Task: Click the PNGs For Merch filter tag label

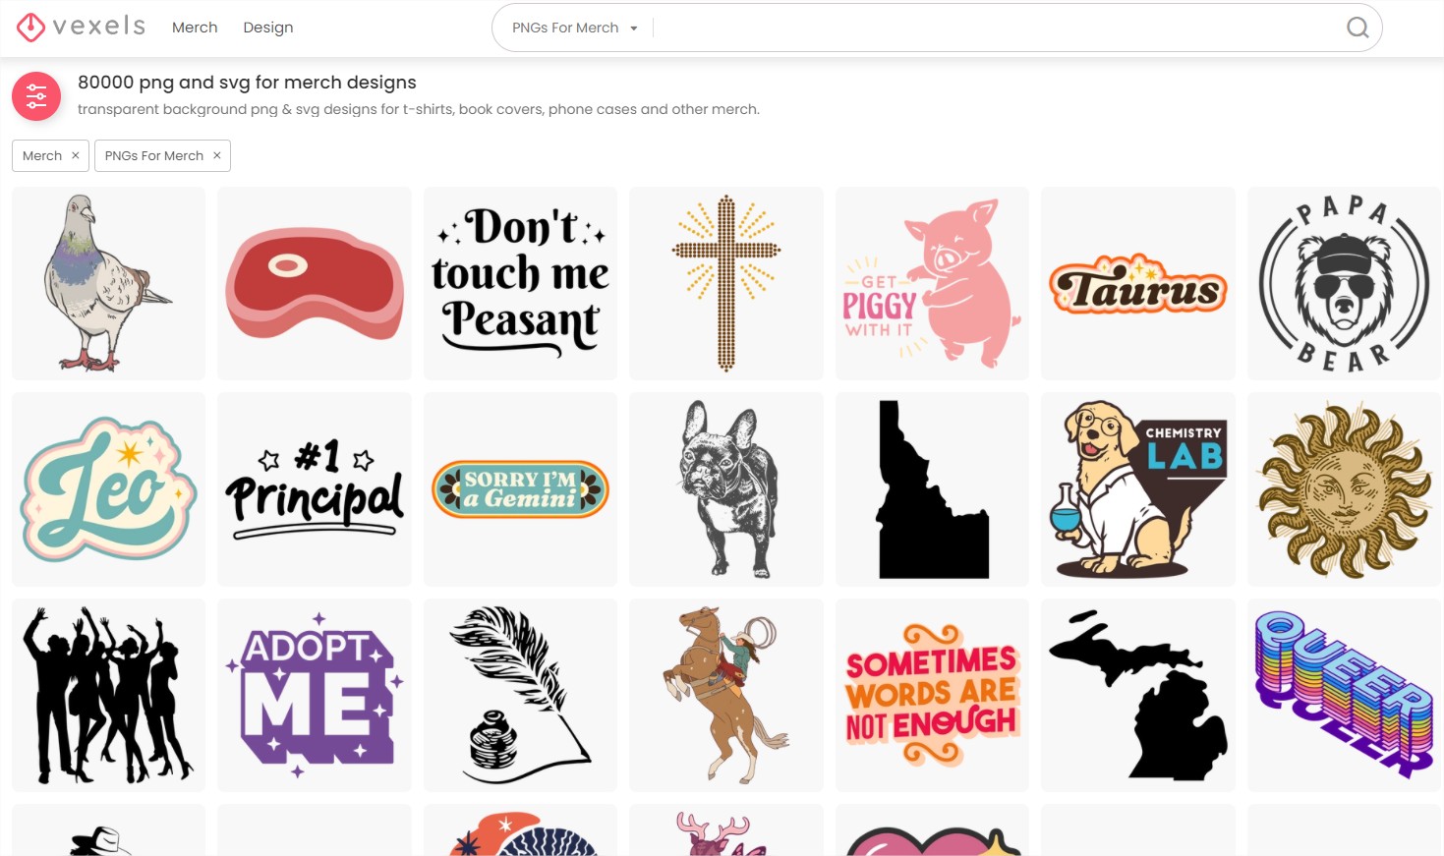Action: coord(154,155)
